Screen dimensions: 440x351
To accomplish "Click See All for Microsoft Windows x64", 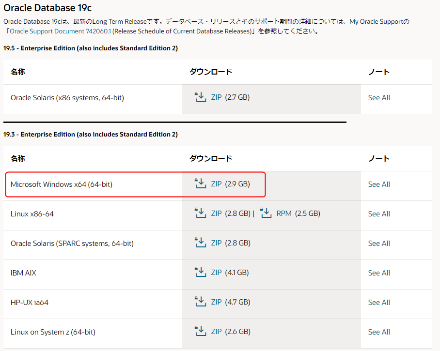I will point(378,183).
